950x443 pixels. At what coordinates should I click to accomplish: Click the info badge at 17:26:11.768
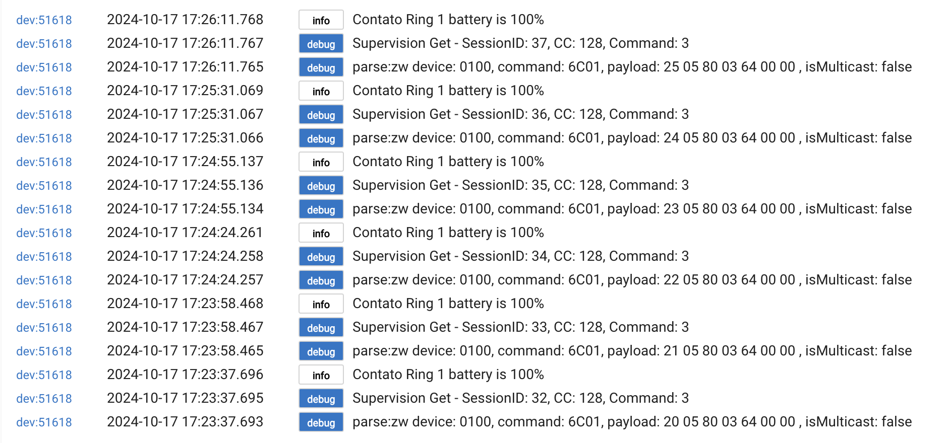coord(321,20)
